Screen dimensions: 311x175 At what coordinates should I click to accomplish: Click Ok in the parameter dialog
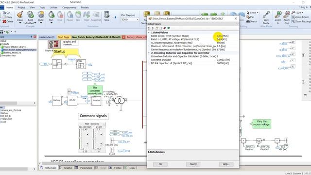(x=160, y=164)
